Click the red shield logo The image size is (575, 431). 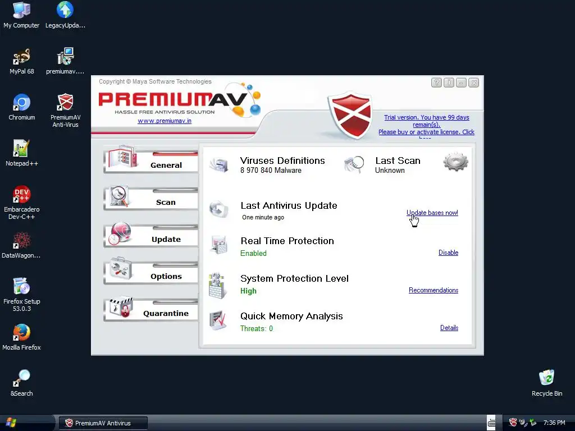point(350,114)
